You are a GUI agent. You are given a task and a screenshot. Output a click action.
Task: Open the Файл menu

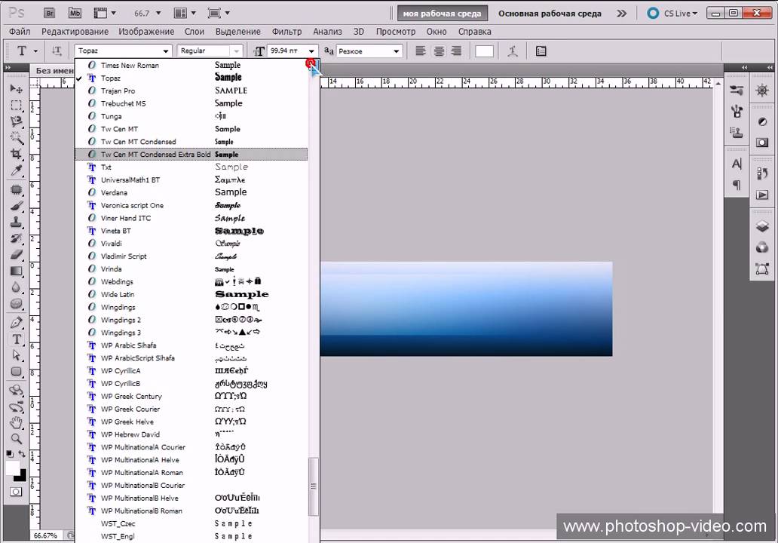20,32
